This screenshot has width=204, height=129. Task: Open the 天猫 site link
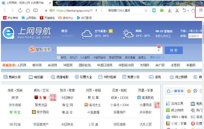click(x=40, y=97)
